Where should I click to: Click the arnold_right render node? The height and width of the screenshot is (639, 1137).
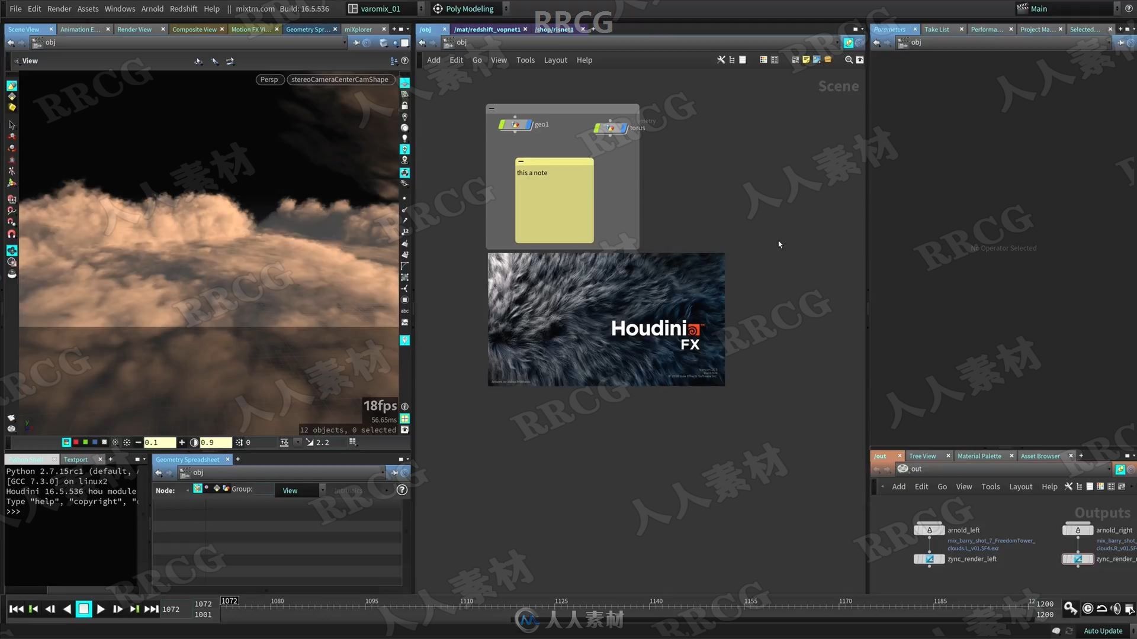1077,530
